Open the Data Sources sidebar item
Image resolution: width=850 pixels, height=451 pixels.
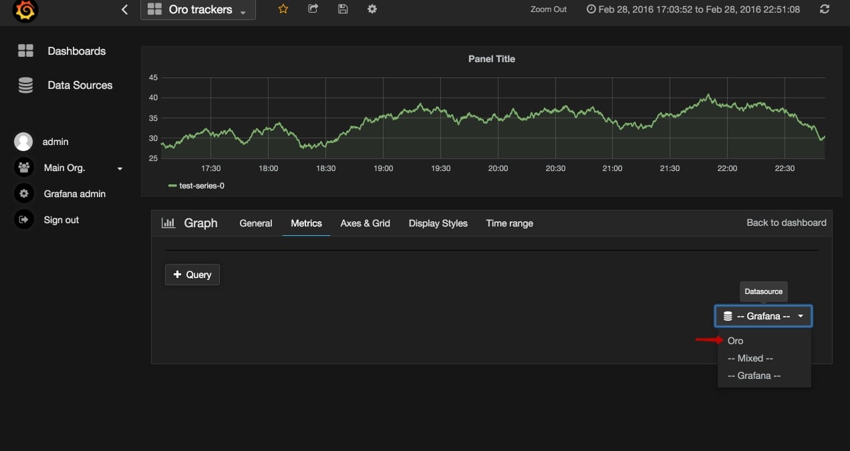[80, 85]
